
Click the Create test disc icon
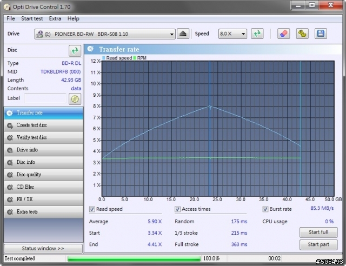coord(10,125)
